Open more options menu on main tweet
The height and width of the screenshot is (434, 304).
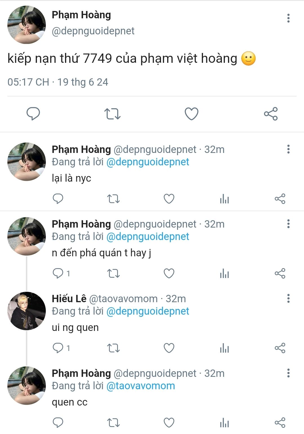pyautogui.click(x=288, y=18)
